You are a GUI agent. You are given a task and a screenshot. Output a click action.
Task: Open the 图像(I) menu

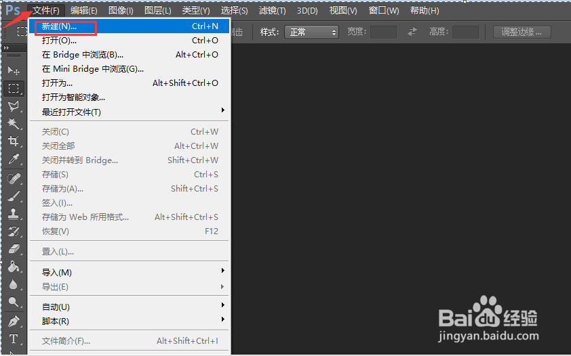tap(121, 11)
